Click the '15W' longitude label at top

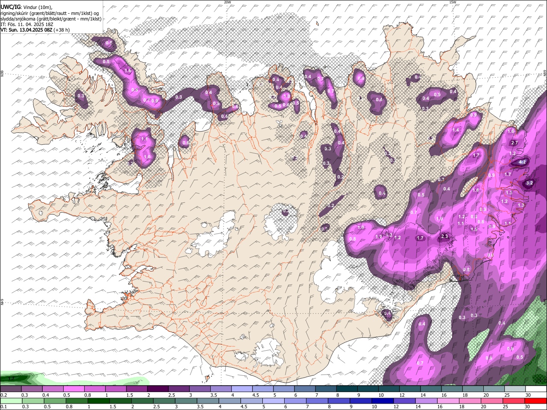453,2
